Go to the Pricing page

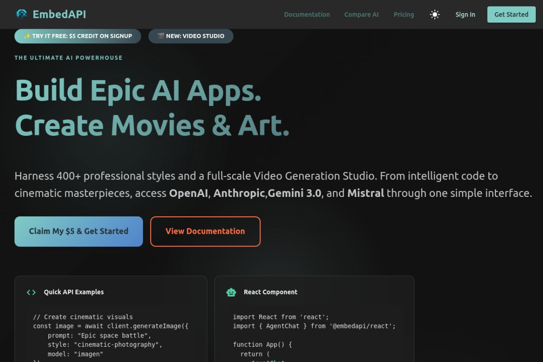(404, 14)
